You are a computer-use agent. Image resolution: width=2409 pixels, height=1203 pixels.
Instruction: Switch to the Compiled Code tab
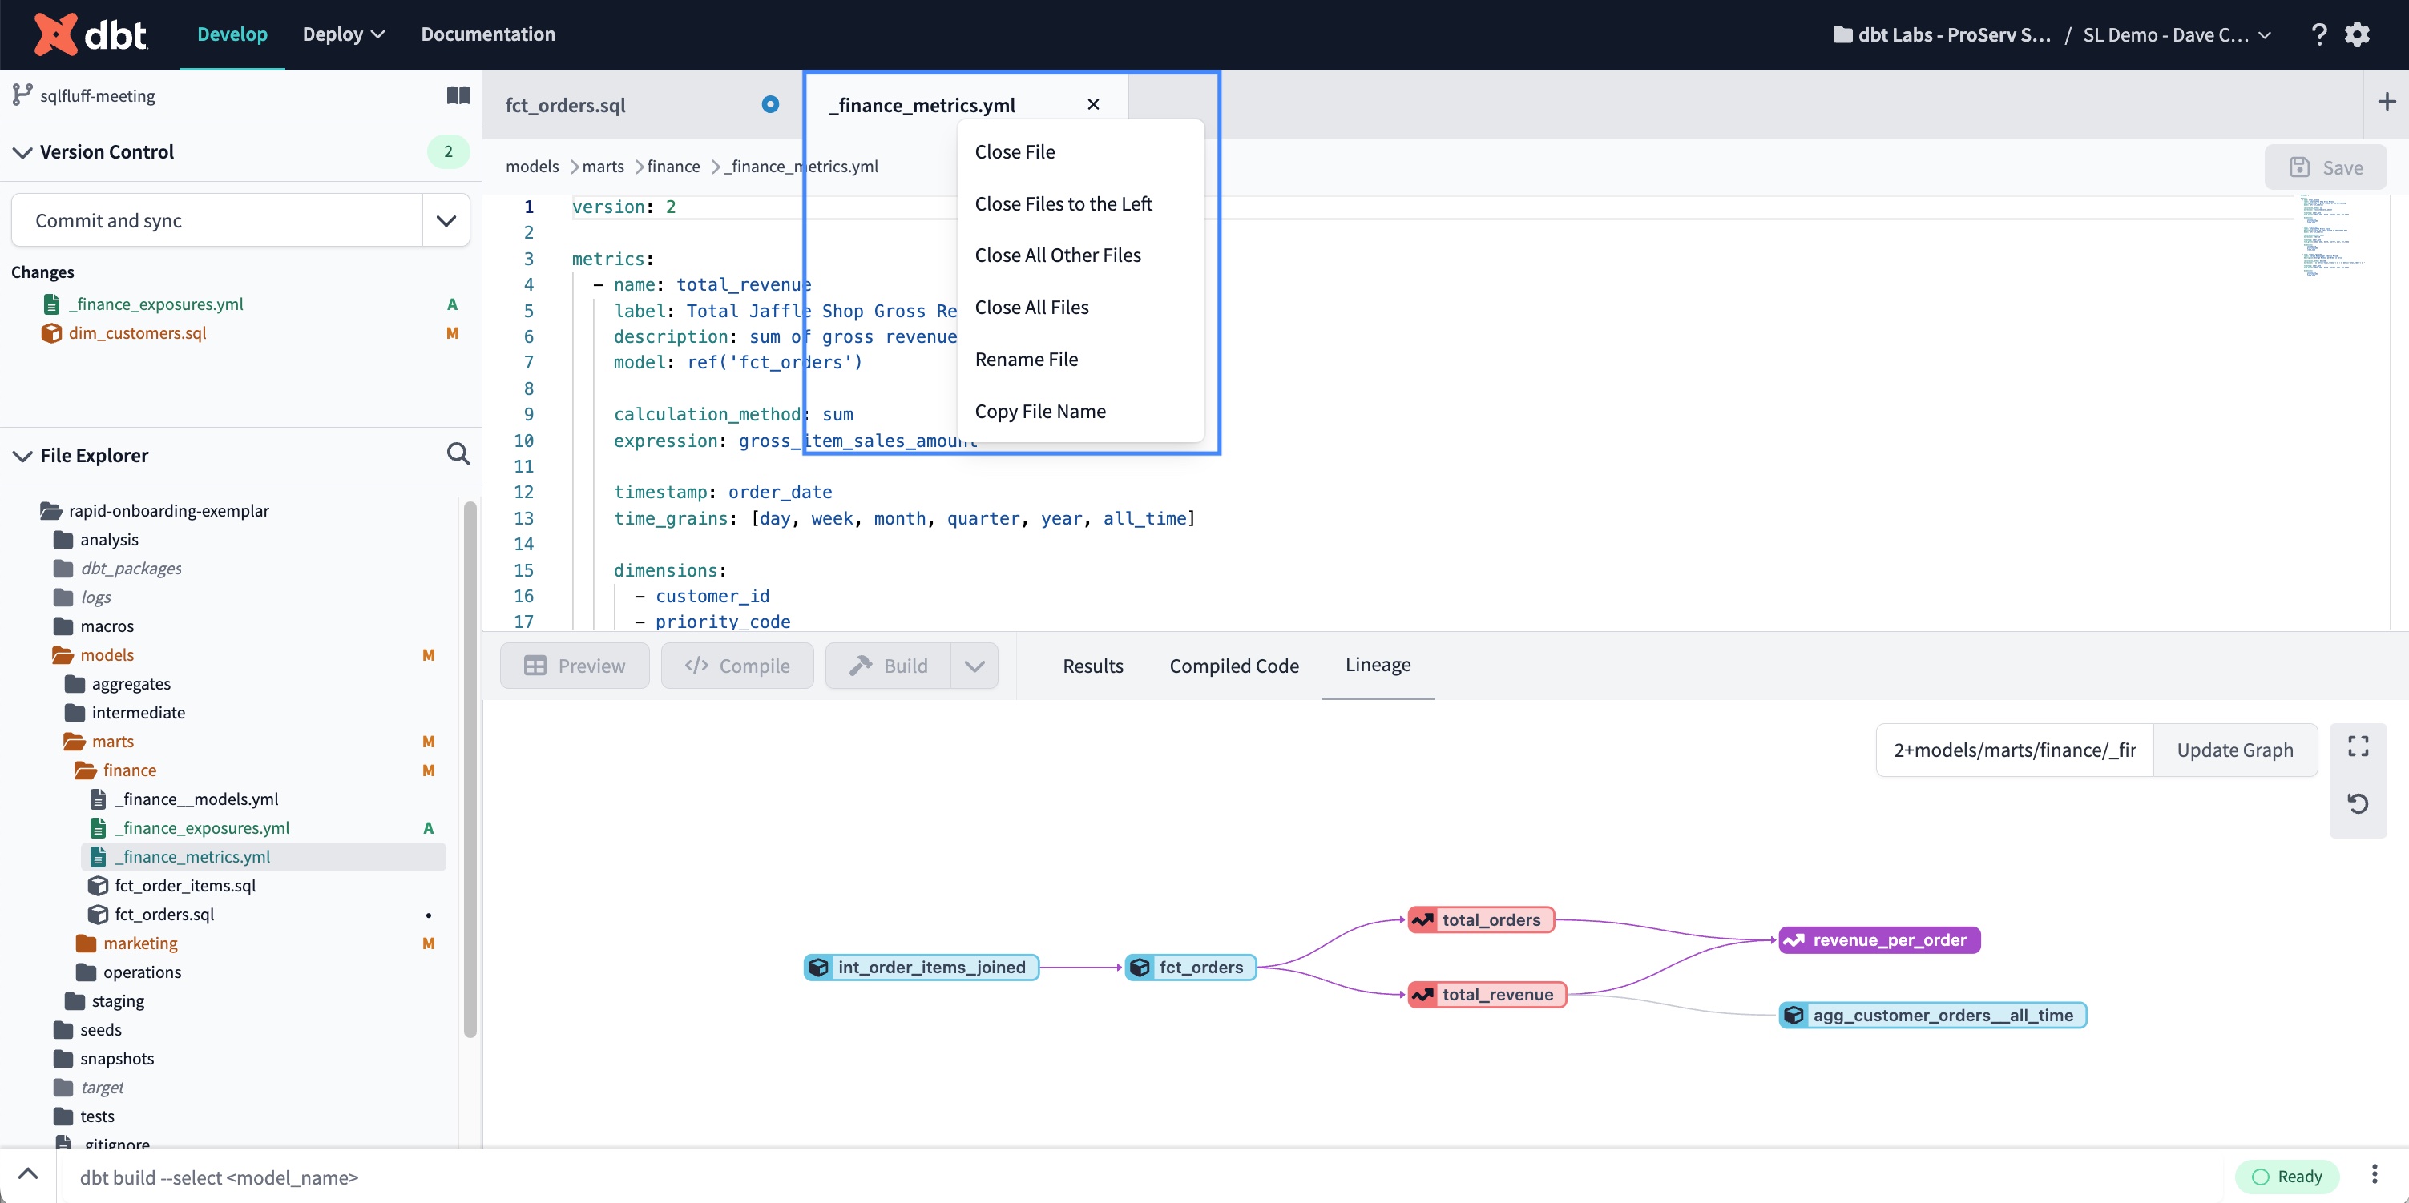click(x=1233, y=666)
